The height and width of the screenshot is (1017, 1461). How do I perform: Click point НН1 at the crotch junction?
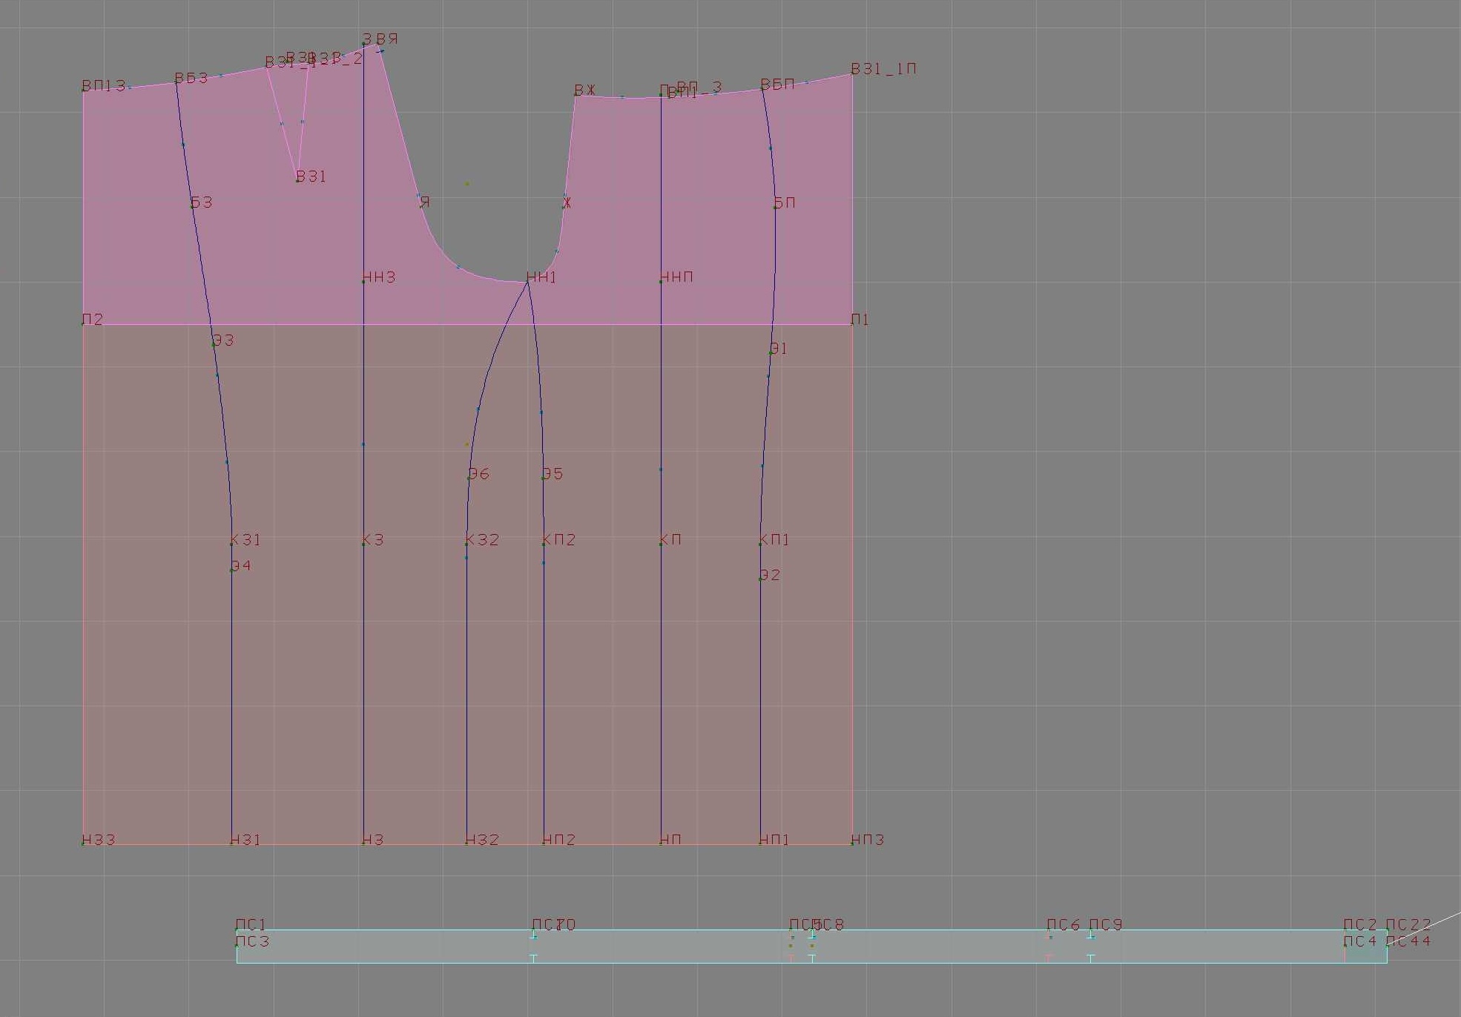(x=527, y=282)
